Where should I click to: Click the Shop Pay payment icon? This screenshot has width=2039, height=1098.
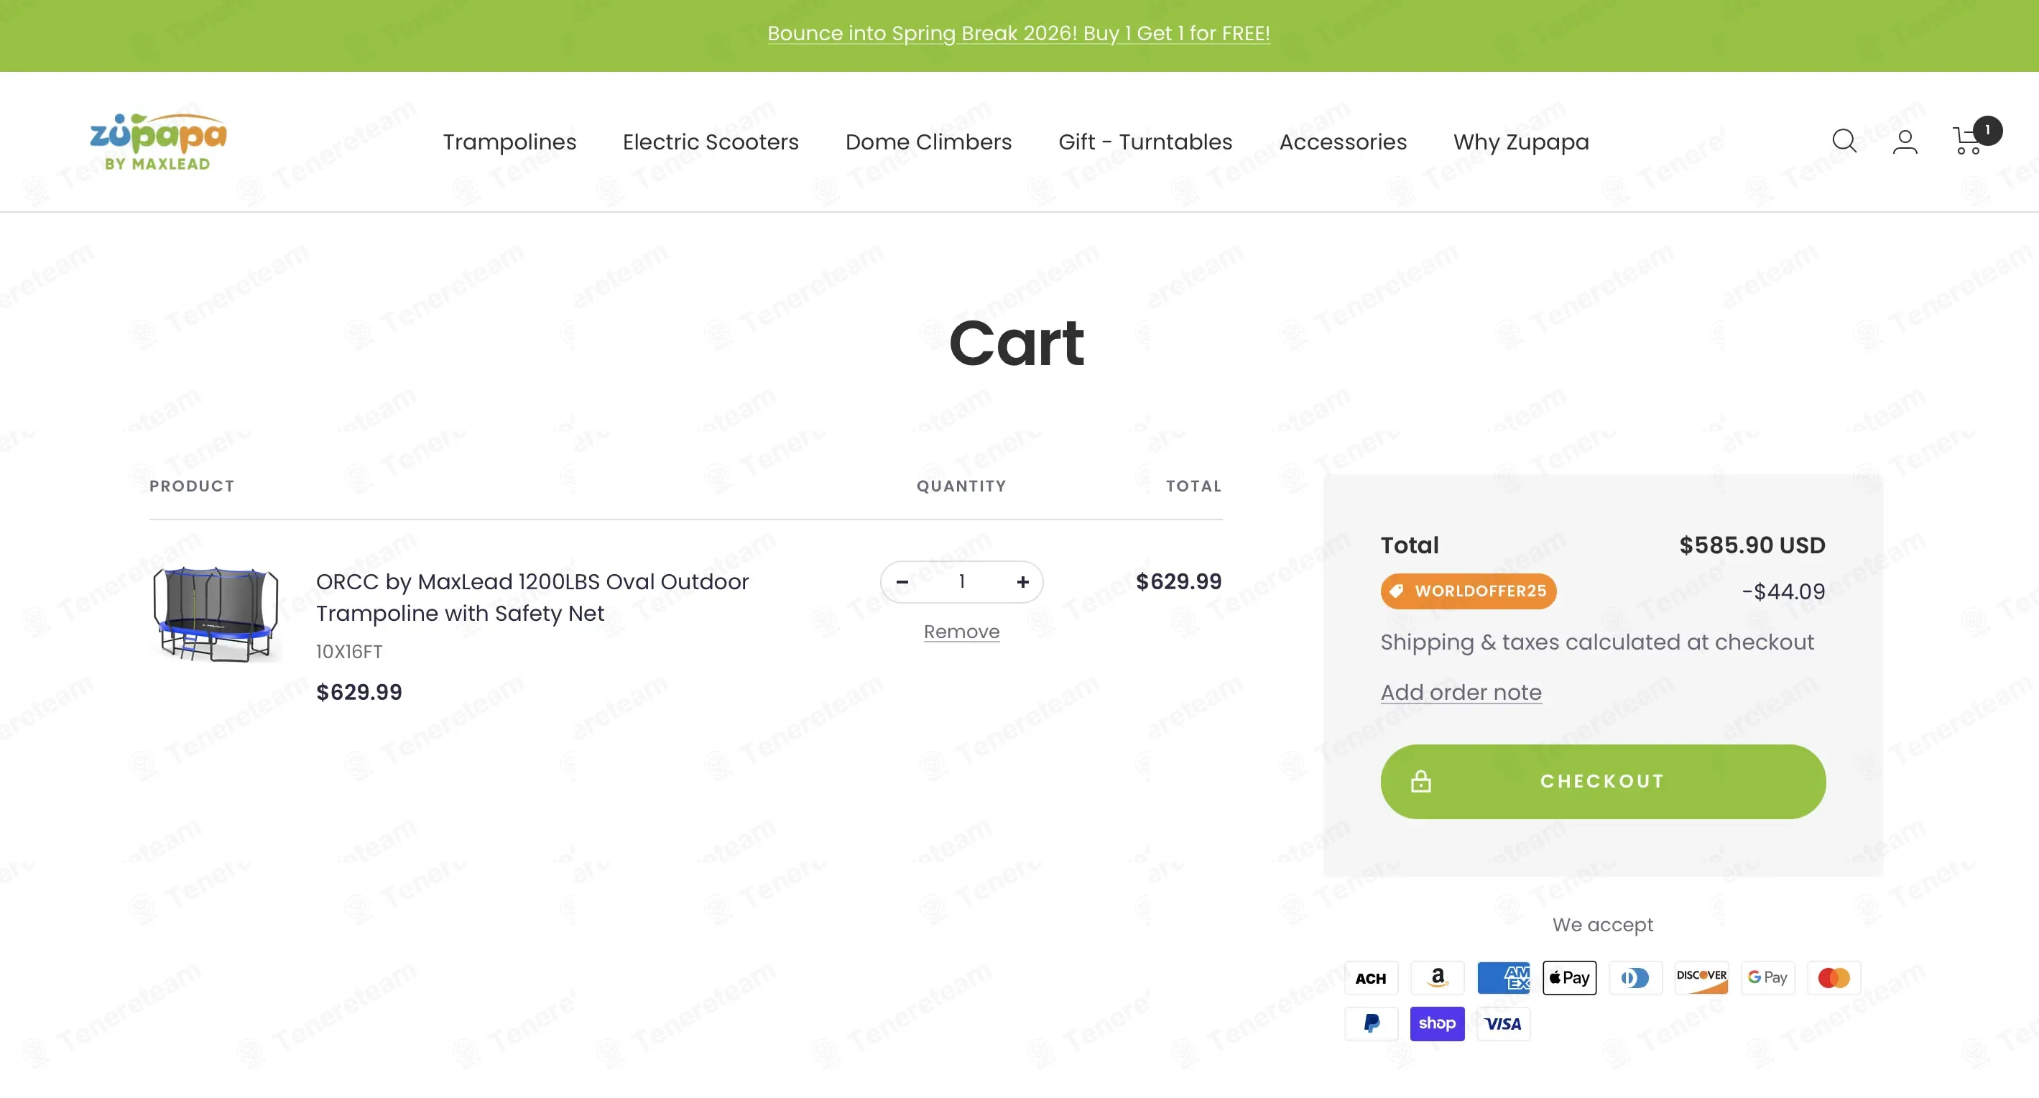(1437, 1023)
